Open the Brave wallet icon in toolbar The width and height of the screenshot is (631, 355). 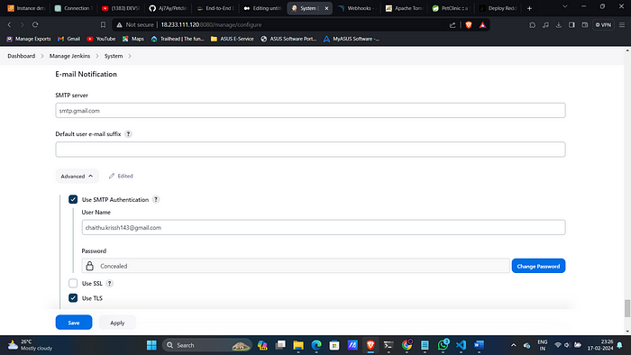coord(585,25)
